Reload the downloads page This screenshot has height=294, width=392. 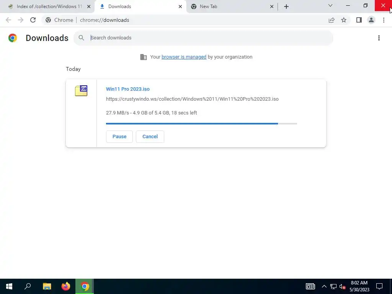[x=33, y=20]
